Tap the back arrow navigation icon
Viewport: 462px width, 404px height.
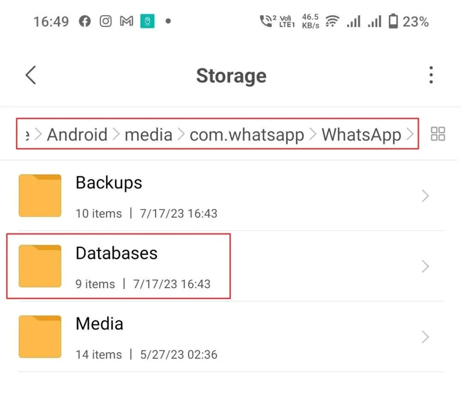point(30,75)
